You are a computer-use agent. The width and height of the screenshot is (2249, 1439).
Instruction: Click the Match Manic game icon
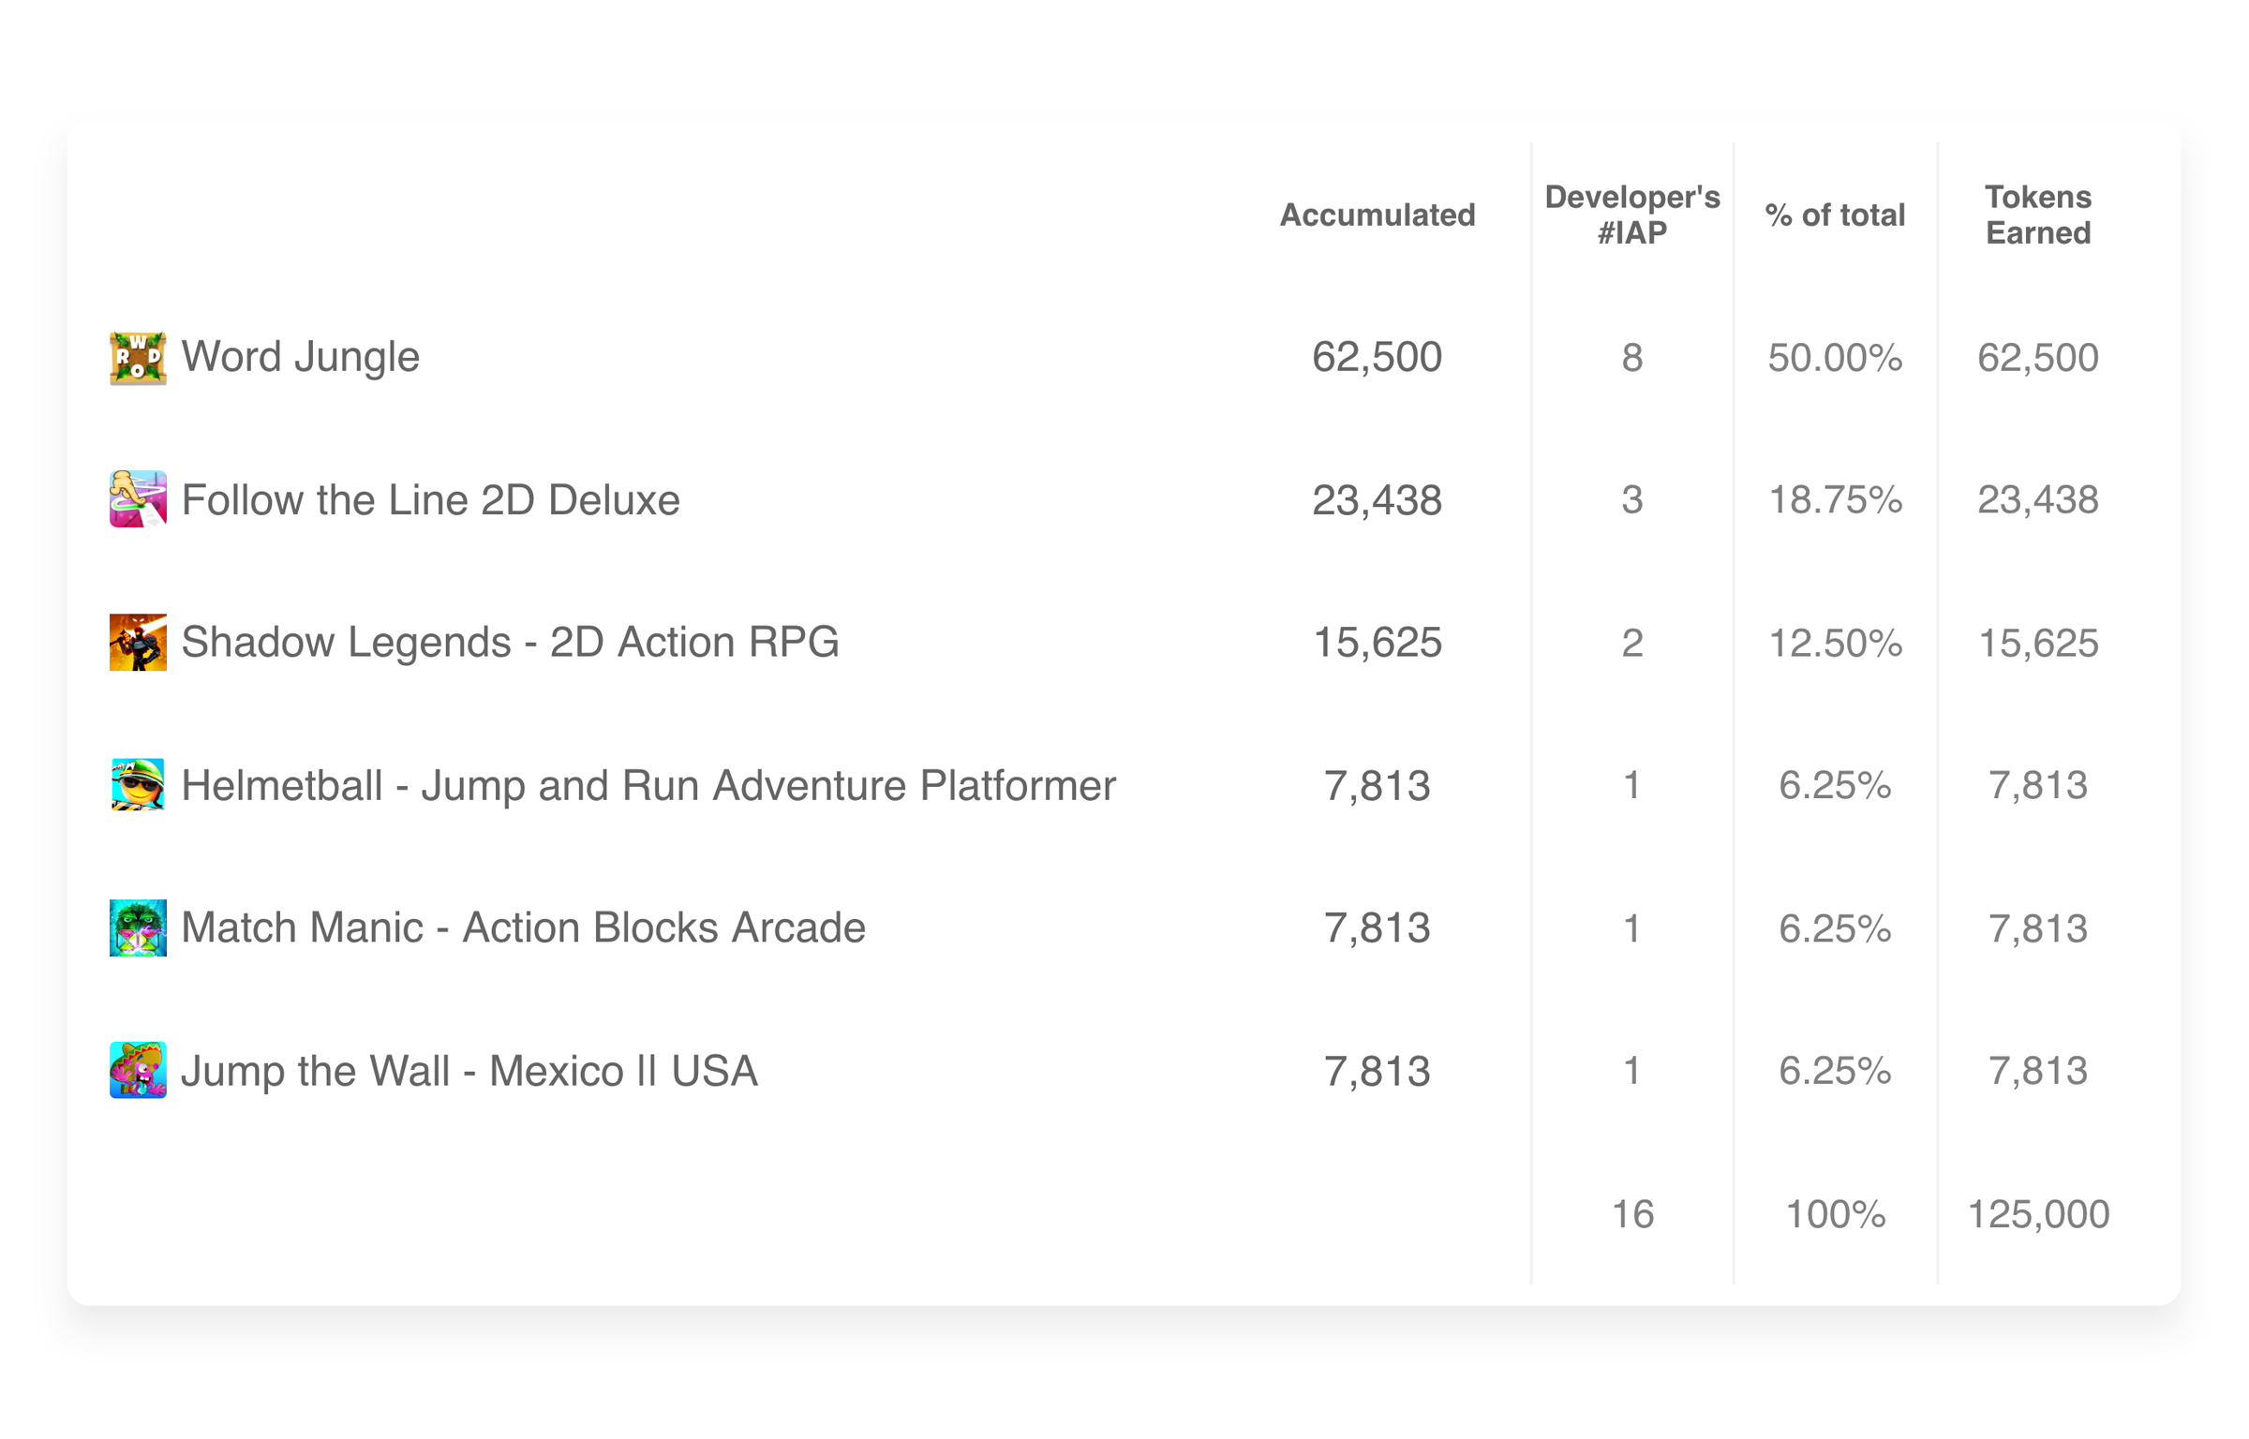pos(138,927)
